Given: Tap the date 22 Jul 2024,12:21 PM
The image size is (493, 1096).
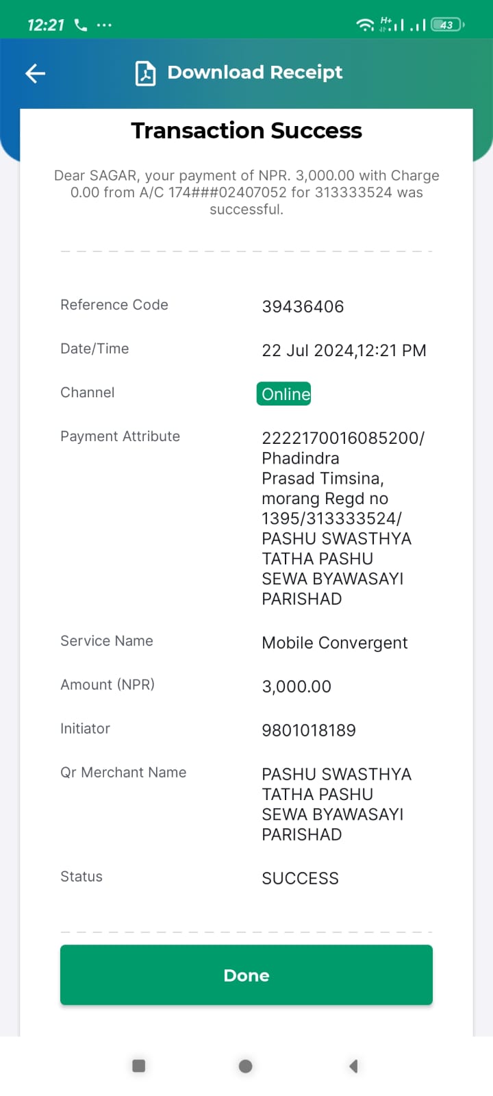Looking at the screenshot, I should tap(344, 350).
